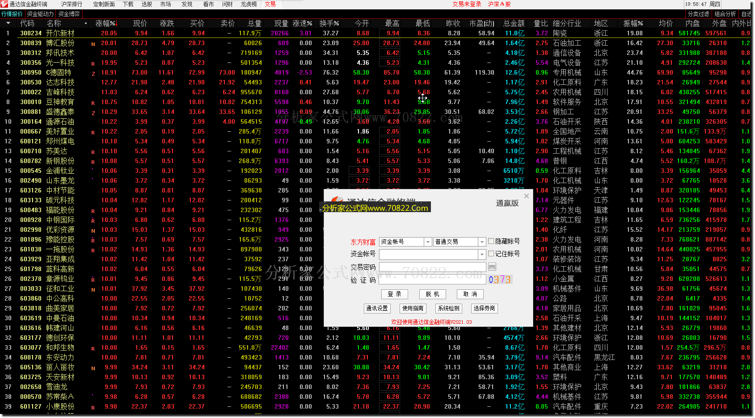
Task: Click the clock showing 19:58:47
Action: click(696, 4)
